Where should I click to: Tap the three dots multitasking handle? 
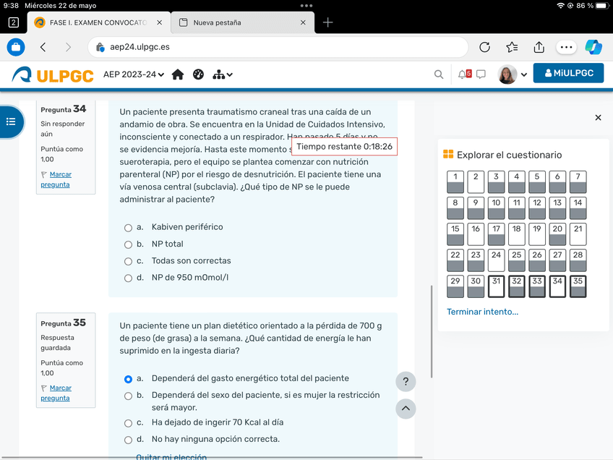306,6
